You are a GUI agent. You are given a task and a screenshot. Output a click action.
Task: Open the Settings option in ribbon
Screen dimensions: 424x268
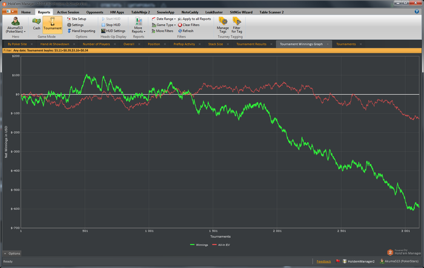click(x=76, y=25)
